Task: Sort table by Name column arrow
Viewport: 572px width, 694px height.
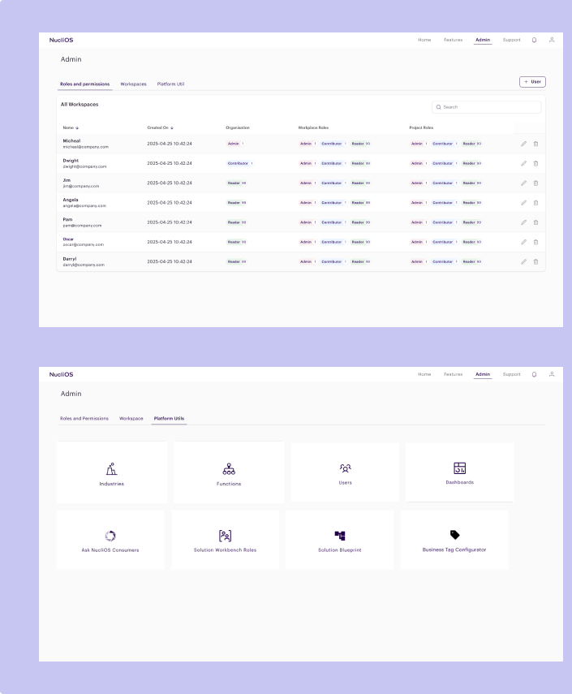Action: coord(77,128)
